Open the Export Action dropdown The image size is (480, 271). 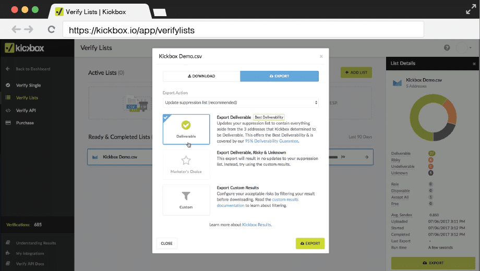(241, 103)
